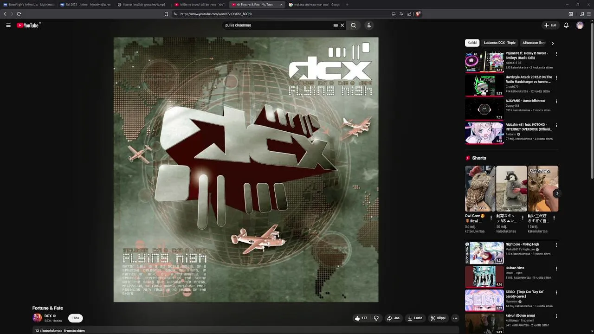
Task: Open YouTube notifications bell
Action: (566, 26)
